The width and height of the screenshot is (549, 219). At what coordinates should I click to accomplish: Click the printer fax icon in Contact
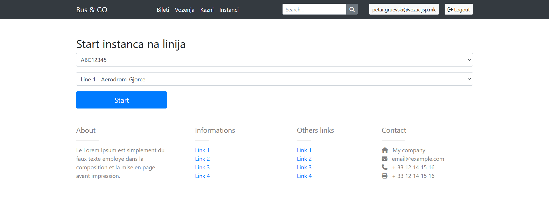pyautogui.click(x=385, y=176)
